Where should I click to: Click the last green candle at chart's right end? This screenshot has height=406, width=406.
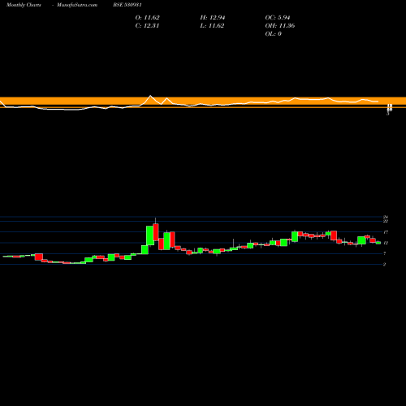point(378,243)
